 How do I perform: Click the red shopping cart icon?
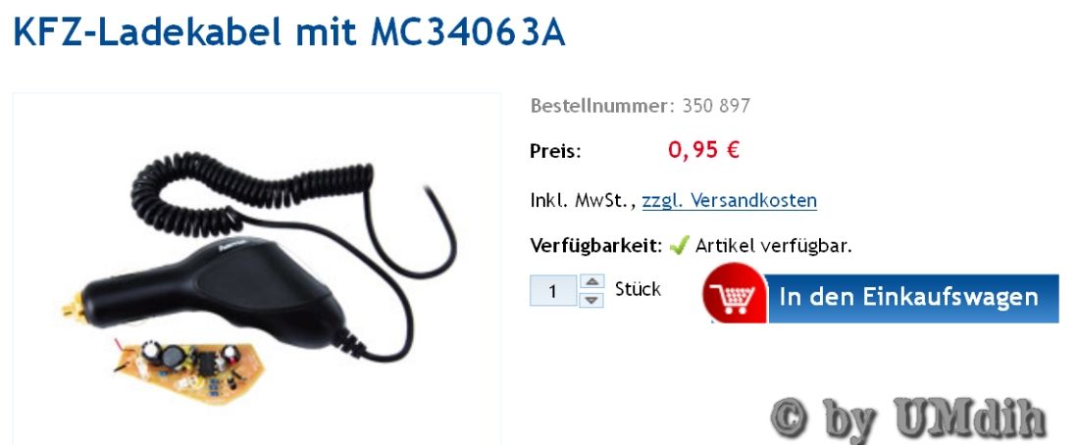pyautogui.click(x=735, y=295)
